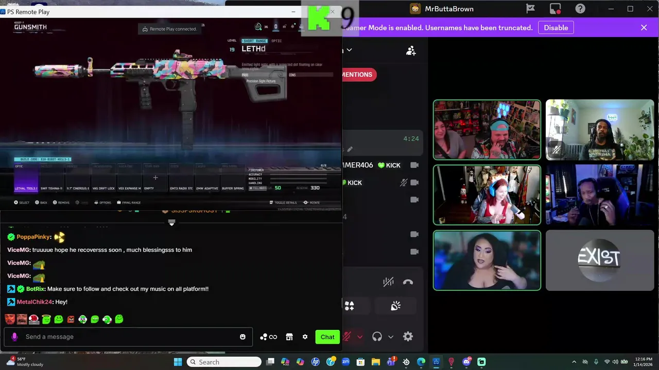Open the shop icon next to the chat box
The width and height of the screenshot is (659, 370).
click(289, 337)
